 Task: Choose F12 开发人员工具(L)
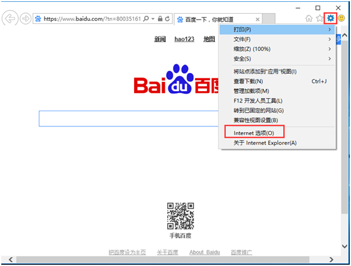pos(277,101)
